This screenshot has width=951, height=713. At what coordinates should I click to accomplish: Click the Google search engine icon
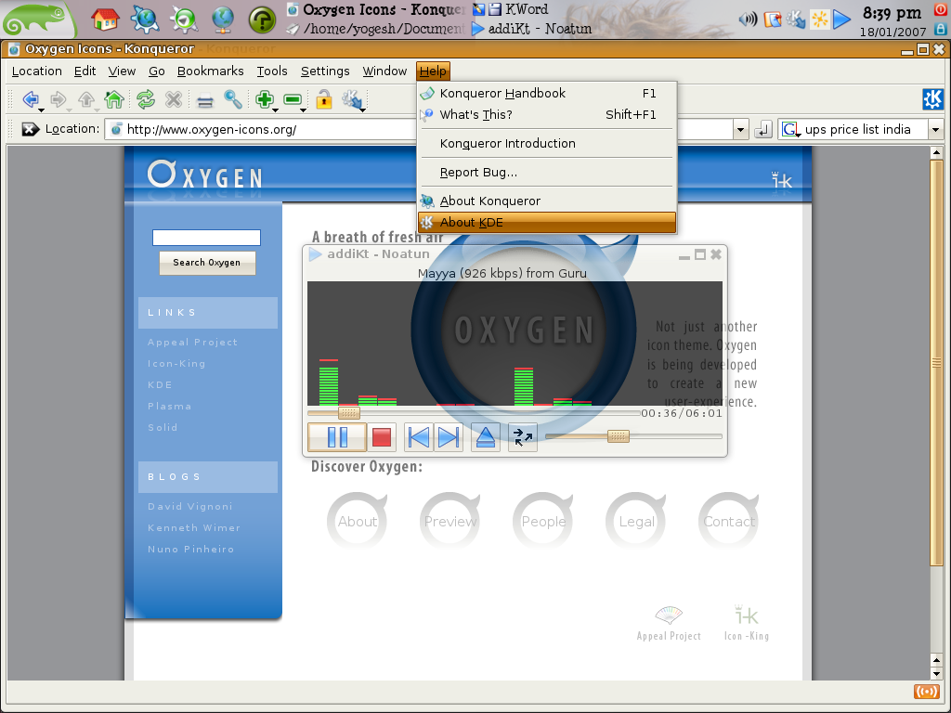tap(789, 129)
